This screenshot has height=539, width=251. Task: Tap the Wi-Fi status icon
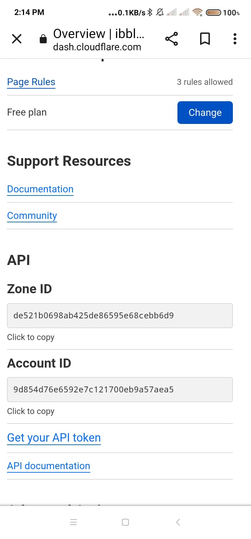197,12
